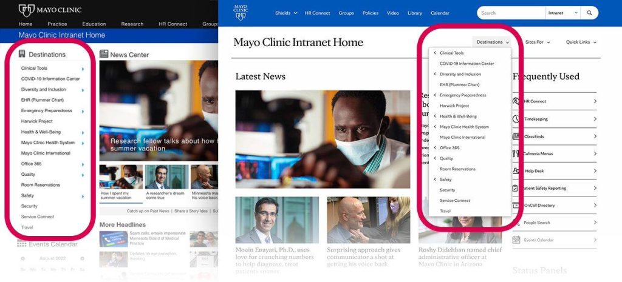Click the clock icon on Timekeeping row

(516, 118)
